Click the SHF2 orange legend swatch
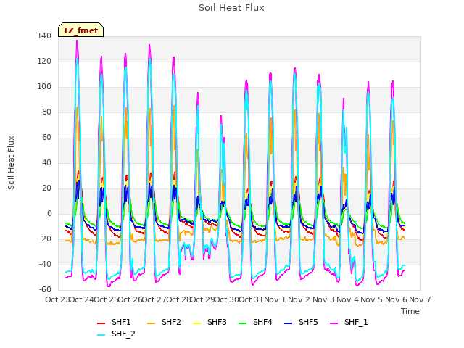Viewport: 464px width, 348px height. [151, 323]
